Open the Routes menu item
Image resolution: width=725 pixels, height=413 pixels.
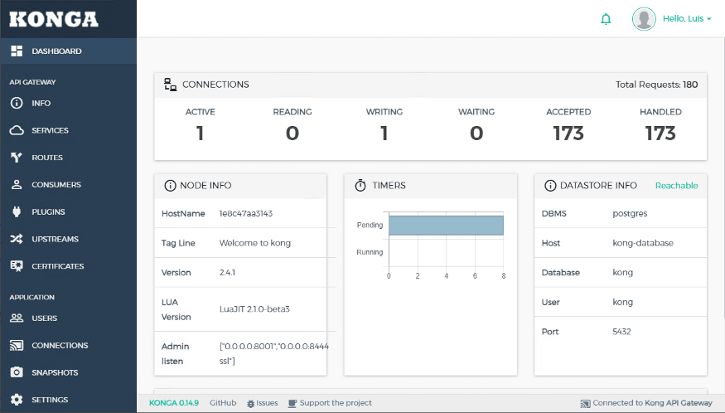pos(69,158)
